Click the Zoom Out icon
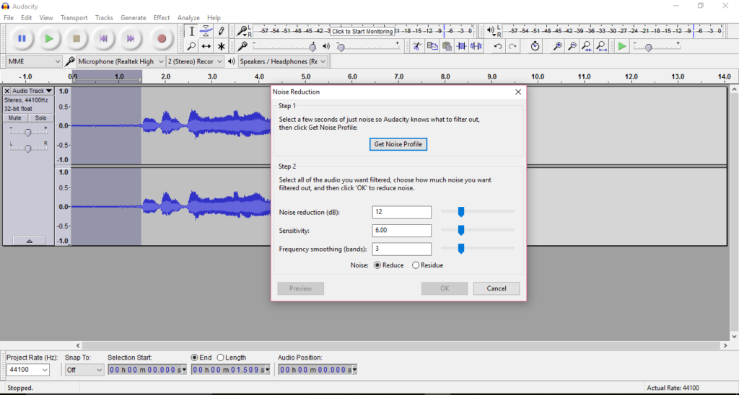This screenshot has width=739, height=395. (572, 46)
